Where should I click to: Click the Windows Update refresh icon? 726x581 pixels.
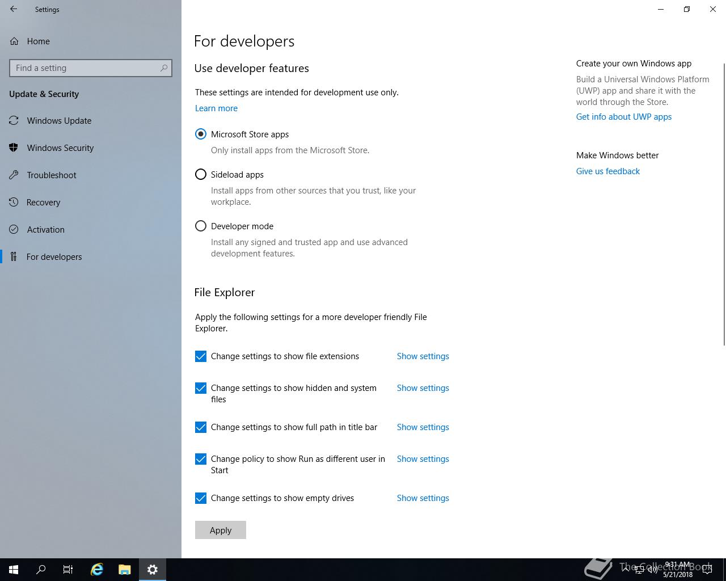coord(14,121)
